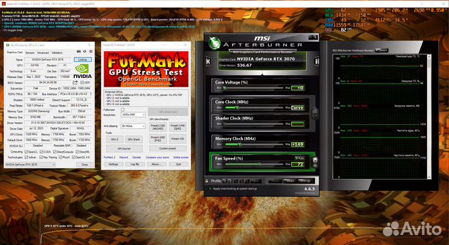This screenshot has width=449, height=245.
Task: Adjust the Core Clock slider handle
Action: pos(237,108)
